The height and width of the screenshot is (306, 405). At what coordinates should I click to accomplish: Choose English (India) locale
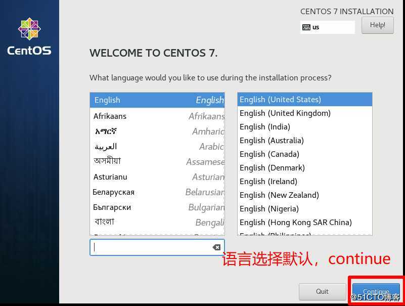pyautogui.click(x=305, y=127)
